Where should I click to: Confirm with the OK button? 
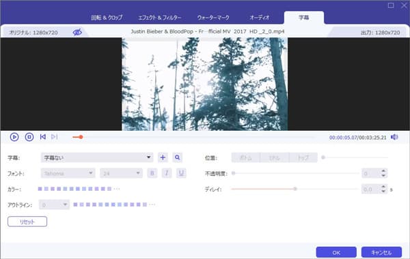click(x=336, y=252)
